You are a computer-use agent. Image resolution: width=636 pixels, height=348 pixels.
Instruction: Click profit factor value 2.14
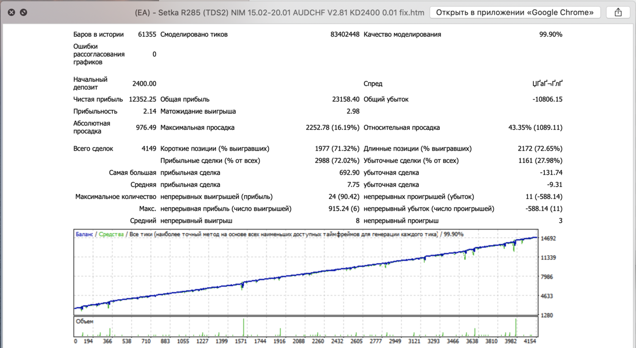[x=150, y=111]
